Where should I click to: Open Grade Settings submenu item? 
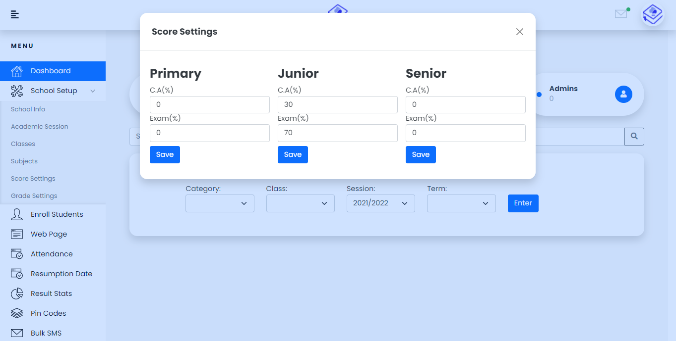tap(34, 196)
